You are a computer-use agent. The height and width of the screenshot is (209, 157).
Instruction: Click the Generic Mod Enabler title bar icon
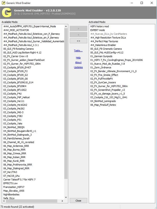(x=3, y=3)
